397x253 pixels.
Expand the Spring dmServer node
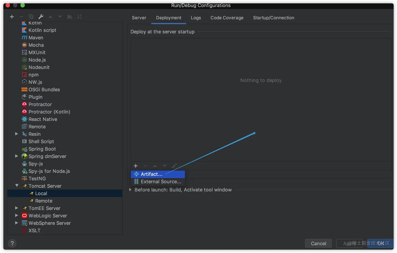17,156
